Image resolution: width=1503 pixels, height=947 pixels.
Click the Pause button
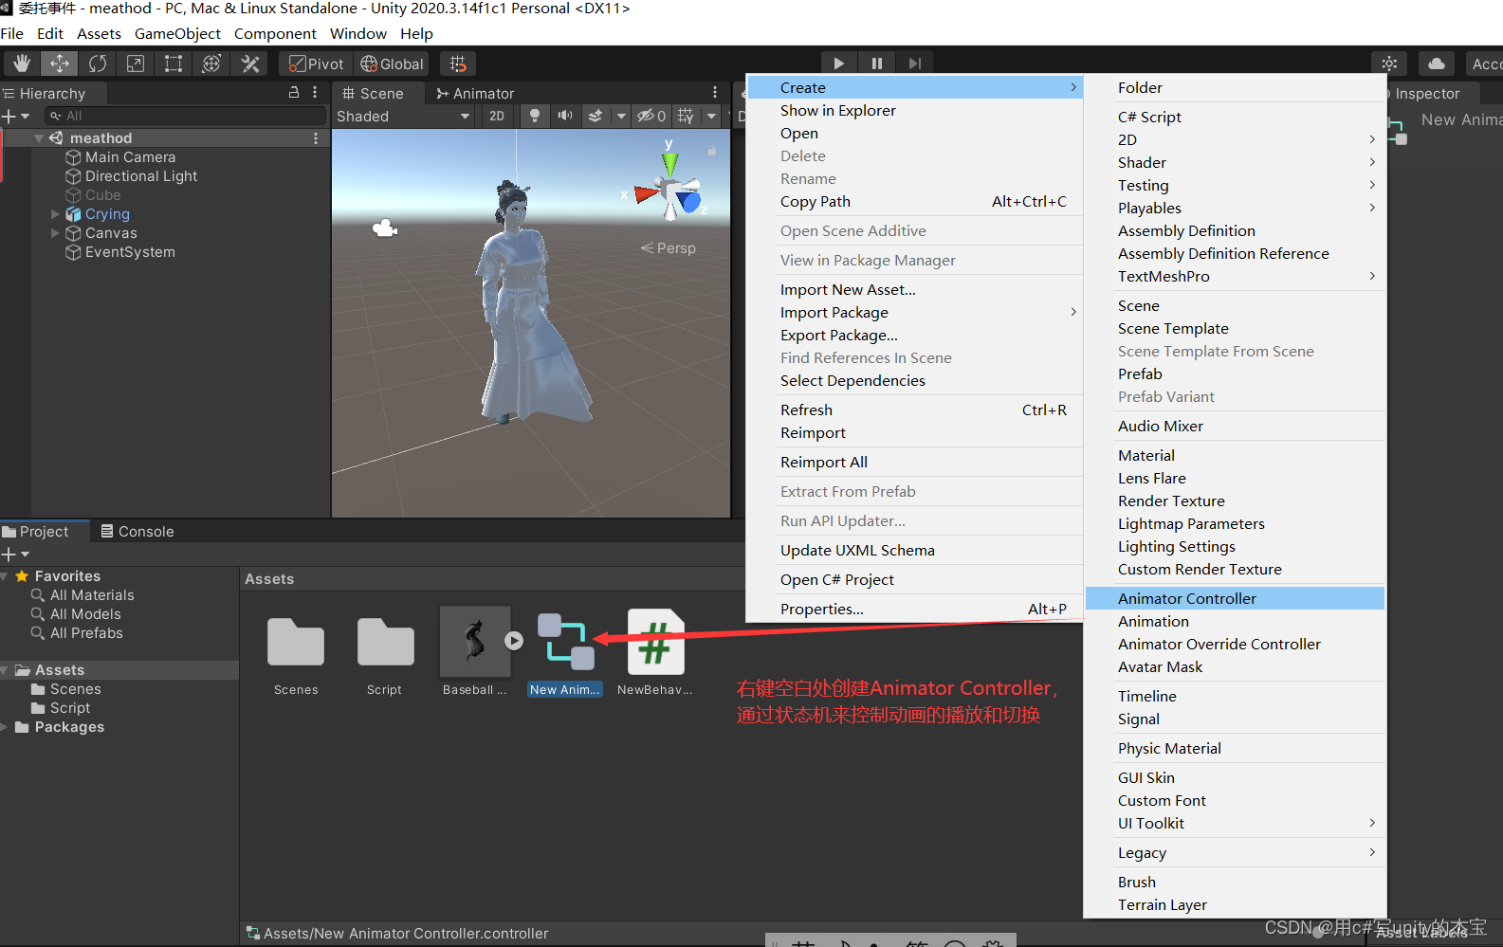coord(876,64)
